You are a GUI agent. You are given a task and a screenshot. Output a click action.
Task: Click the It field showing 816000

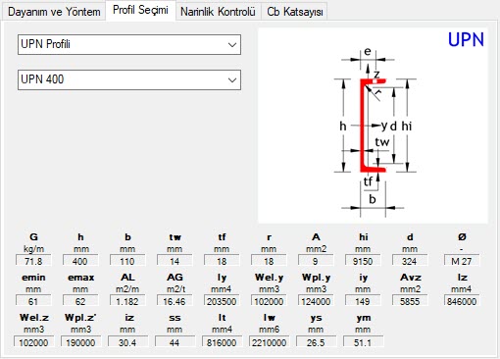click(222, 342)
